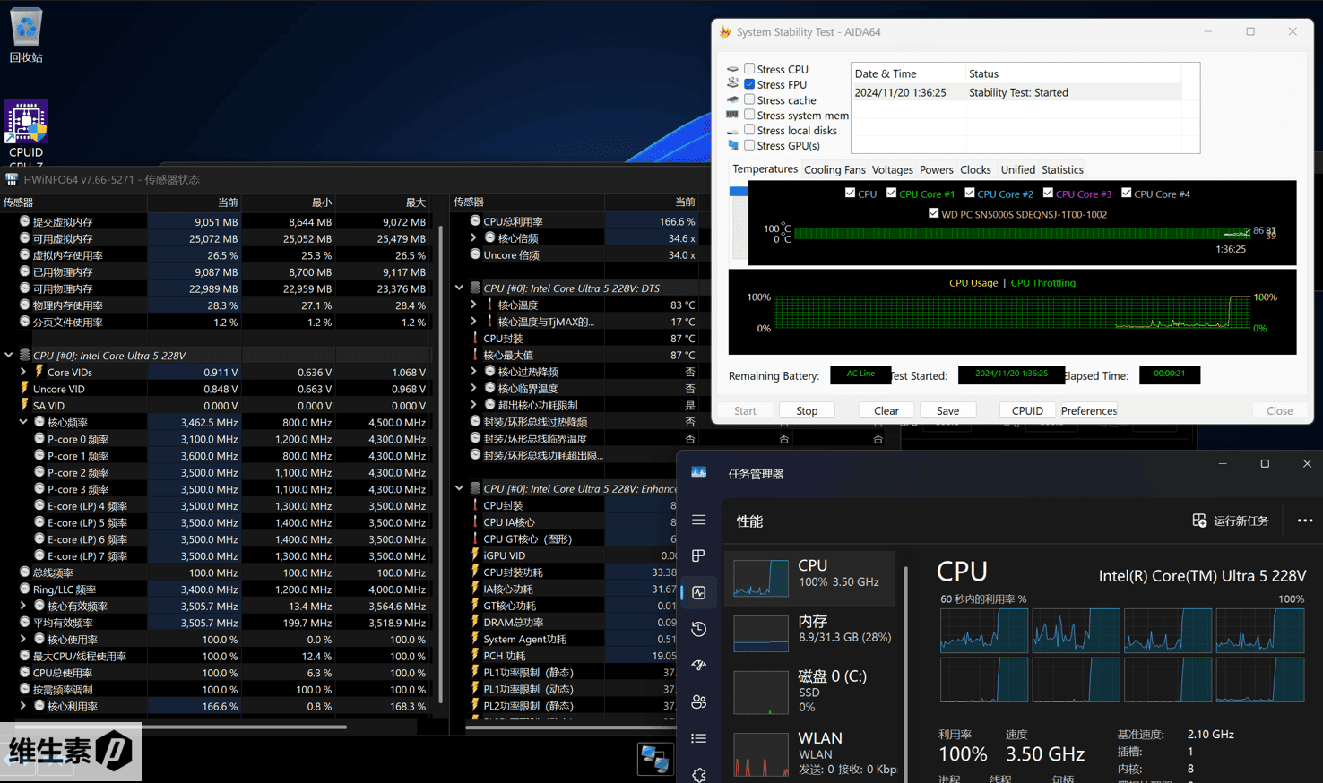
Task: Open the Startup apps gauge icon in Task Manager
Action: pyautogui.click(x=699, y=666)
